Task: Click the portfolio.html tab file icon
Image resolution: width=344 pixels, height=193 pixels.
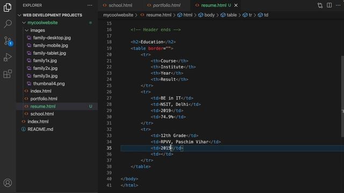Action: [x=149, y=5]
